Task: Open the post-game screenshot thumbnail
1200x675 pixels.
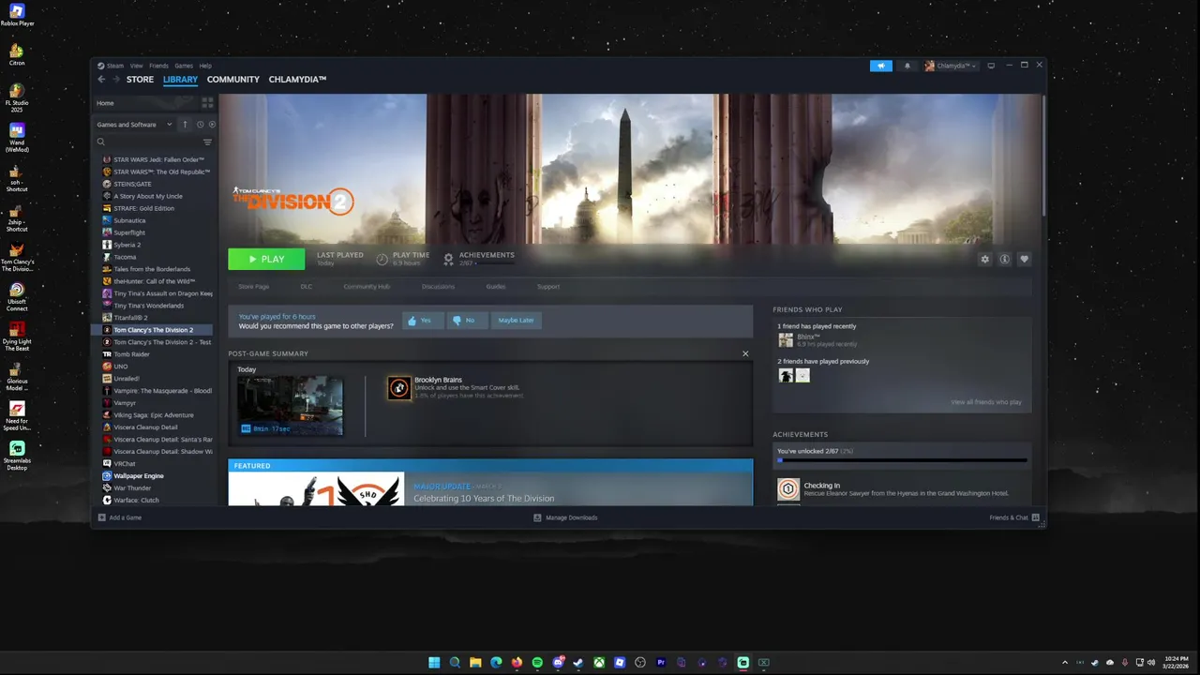Action: [291, 406]
